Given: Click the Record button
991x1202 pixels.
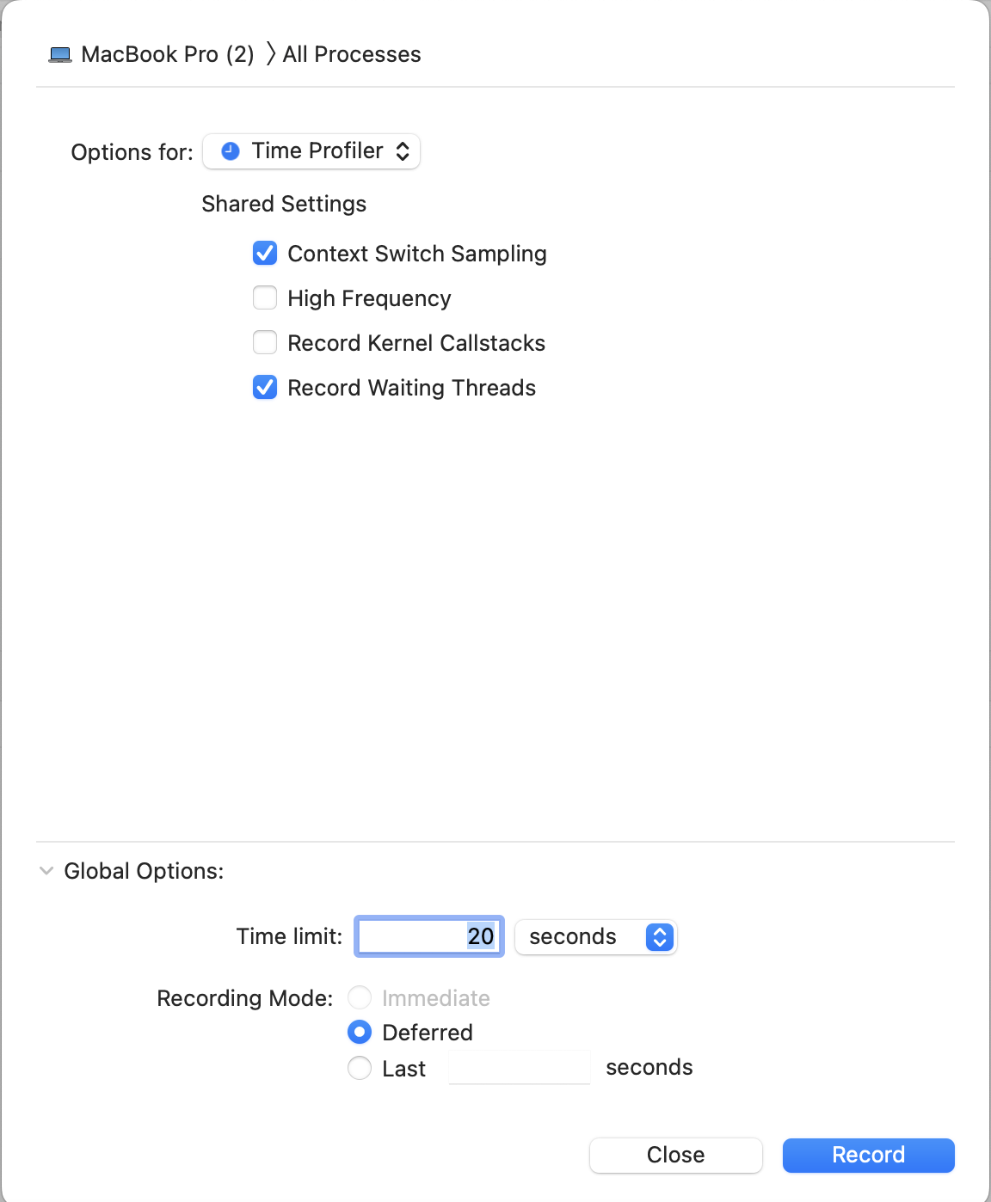Looking at the screenshot, I should pos(869,1155).
